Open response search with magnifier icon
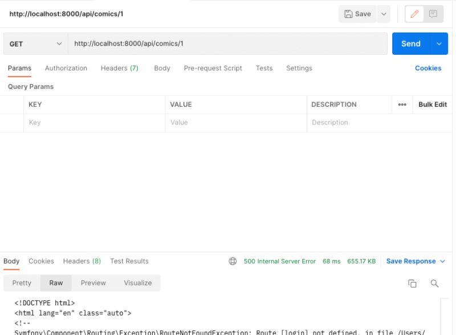The width and height of the screenshot is (456, 335). coord(434,283)
